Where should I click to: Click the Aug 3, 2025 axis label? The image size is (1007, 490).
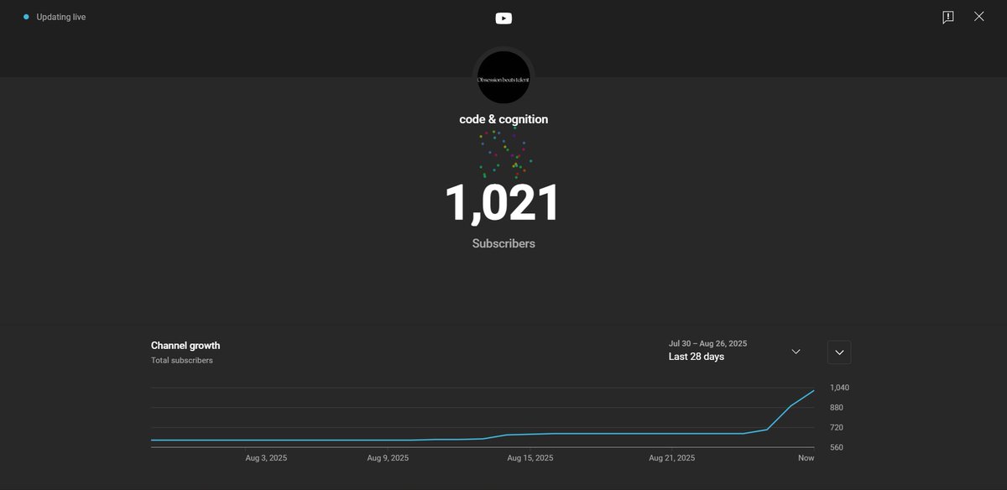click(x=266, y=458)
